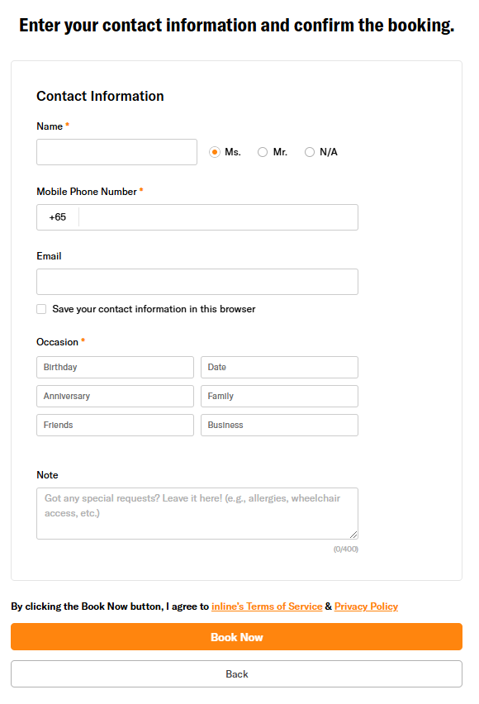Image resolution: width=479 pixels, height=704 pixels.
Task: Click the "(0/400)" character counter text
Action: 346,549
